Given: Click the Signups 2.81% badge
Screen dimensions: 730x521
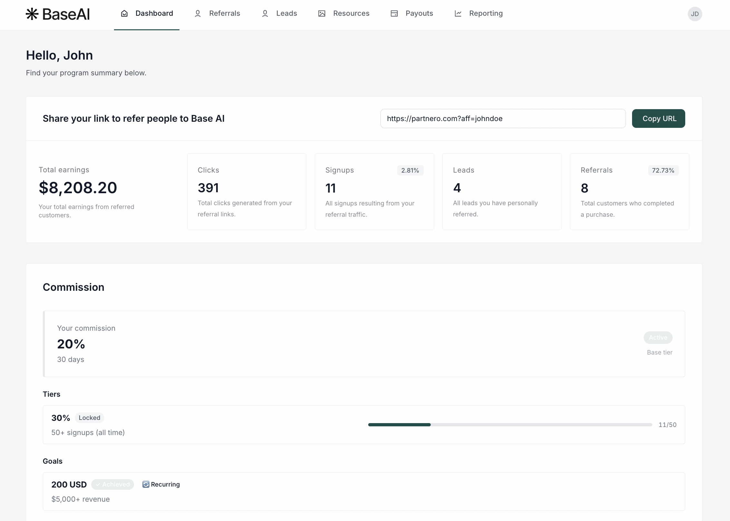Looking at the screenshot, I should [410, 170].
